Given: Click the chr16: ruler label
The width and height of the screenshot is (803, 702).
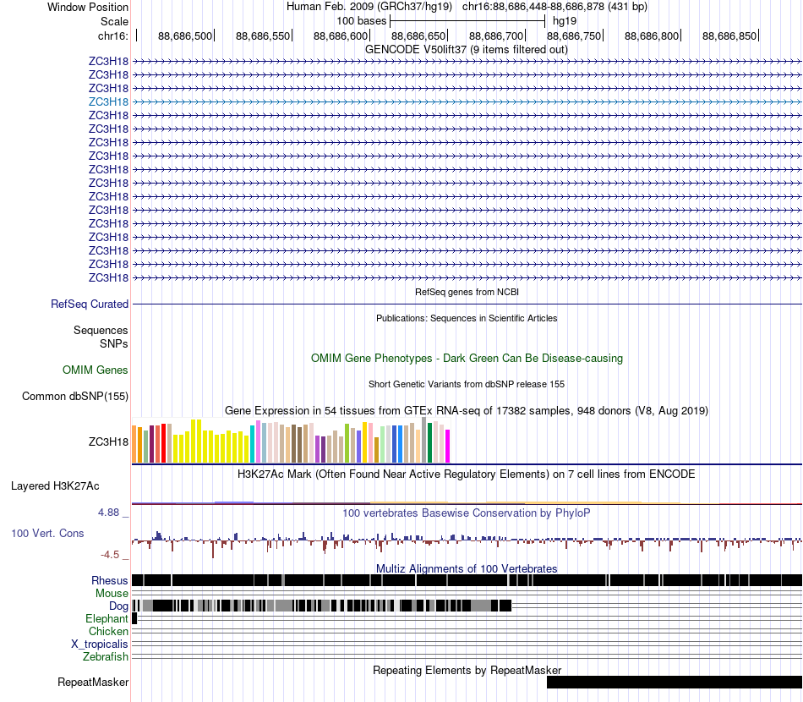Looking at the screenshot, I should point(112,36).
